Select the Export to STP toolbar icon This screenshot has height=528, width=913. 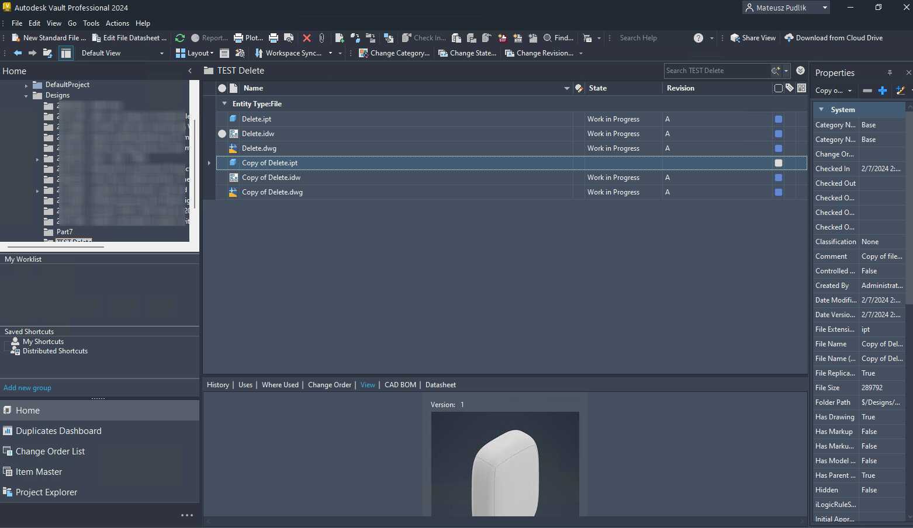tap(518, 37)
